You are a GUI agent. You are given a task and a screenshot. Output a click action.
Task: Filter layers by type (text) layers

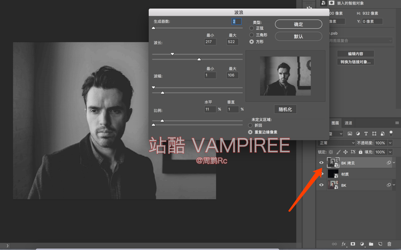click(x=366, y=133)
